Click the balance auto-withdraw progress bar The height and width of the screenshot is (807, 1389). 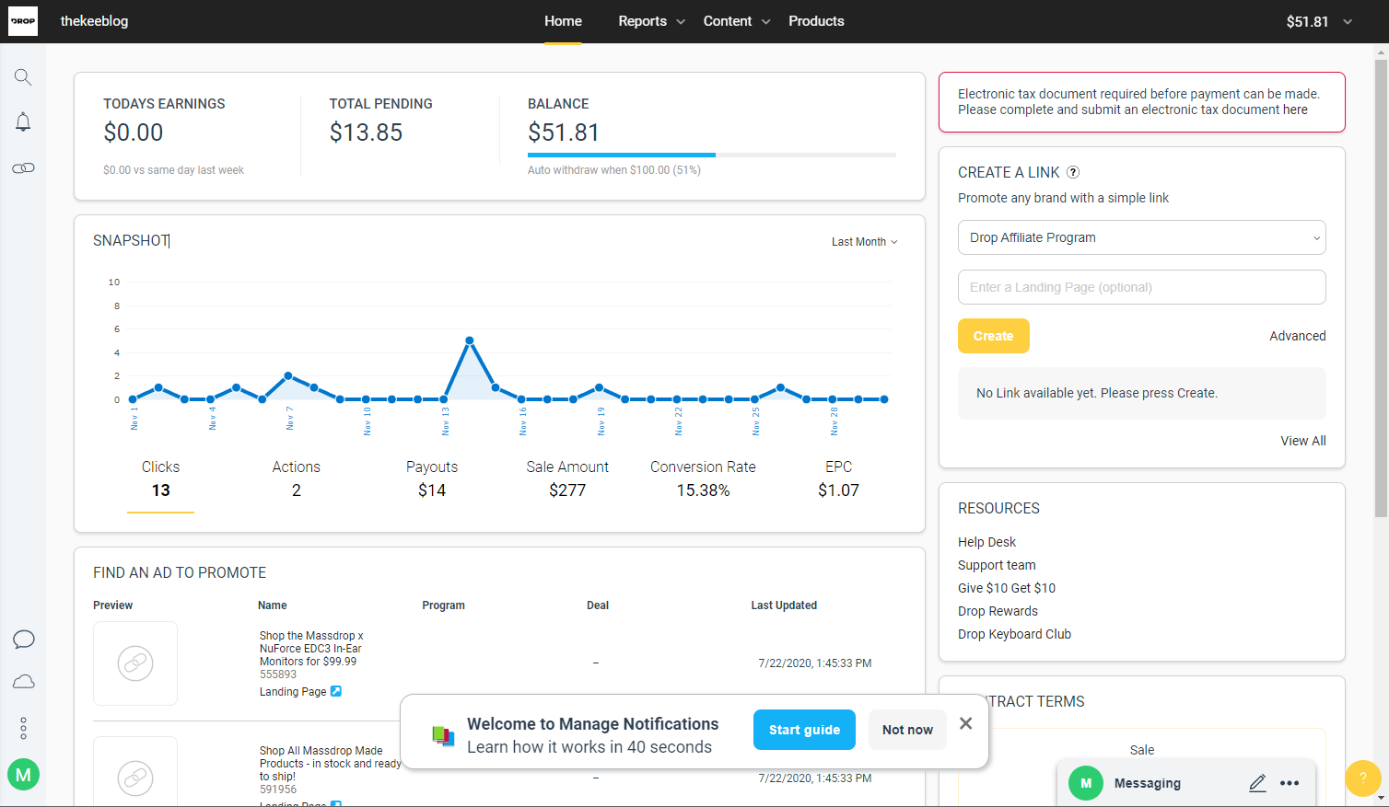(x=712, y=155)
